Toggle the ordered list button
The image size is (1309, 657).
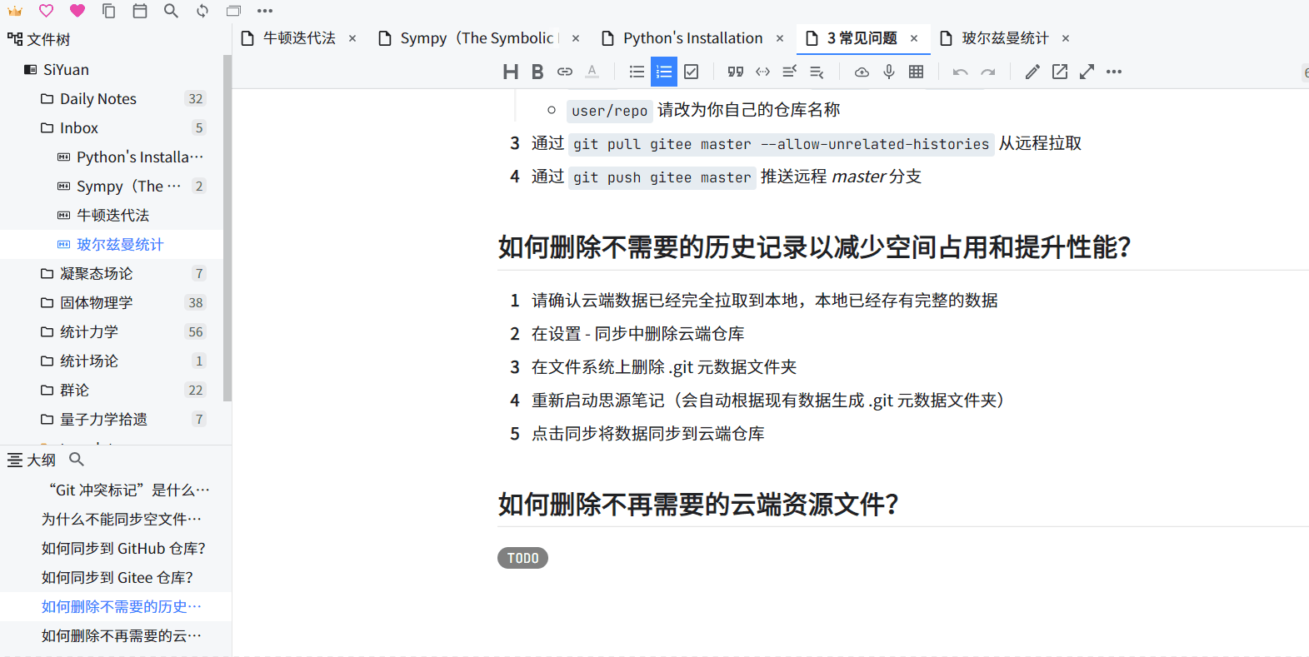tap(664, 72)
